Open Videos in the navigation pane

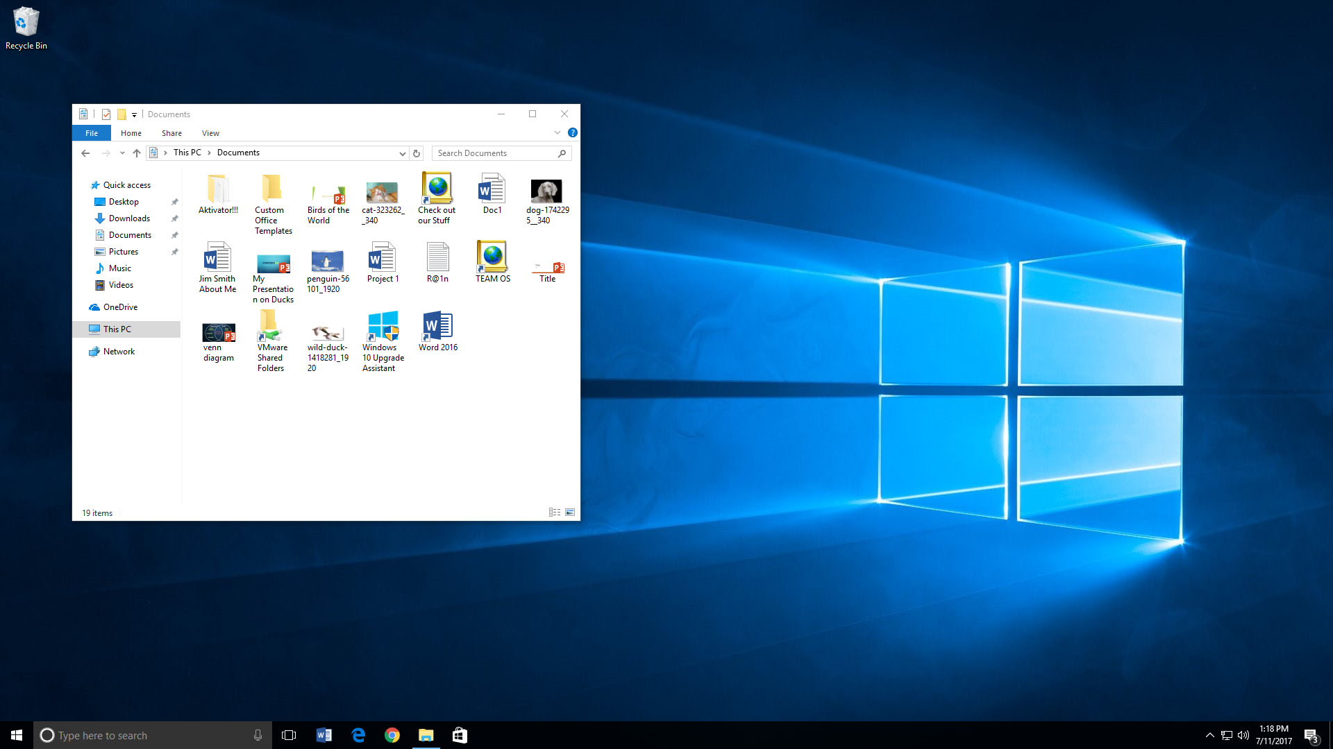[x=121, y=285]
